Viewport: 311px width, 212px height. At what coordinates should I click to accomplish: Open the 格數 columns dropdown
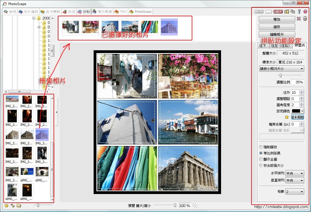coord(295,192)
